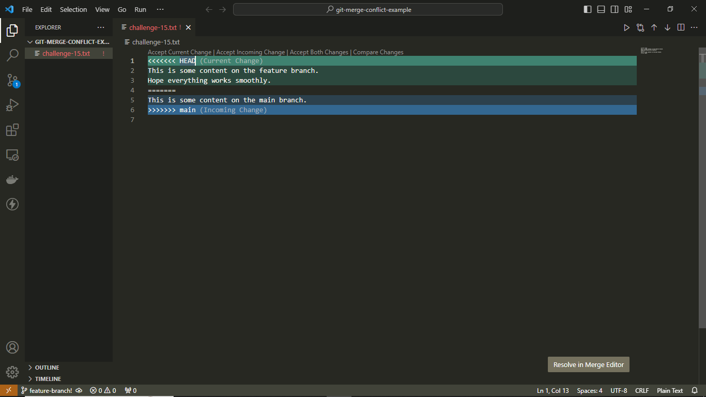Open the View menu
Image resolution: width=706 pixels, height=397 pixels.
(x=102, y=9)
